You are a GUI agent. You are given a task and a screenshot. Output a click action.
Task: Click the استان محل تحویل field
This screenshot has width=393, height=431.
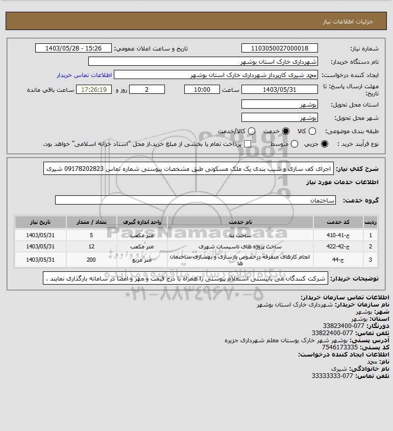coord(280,104)
